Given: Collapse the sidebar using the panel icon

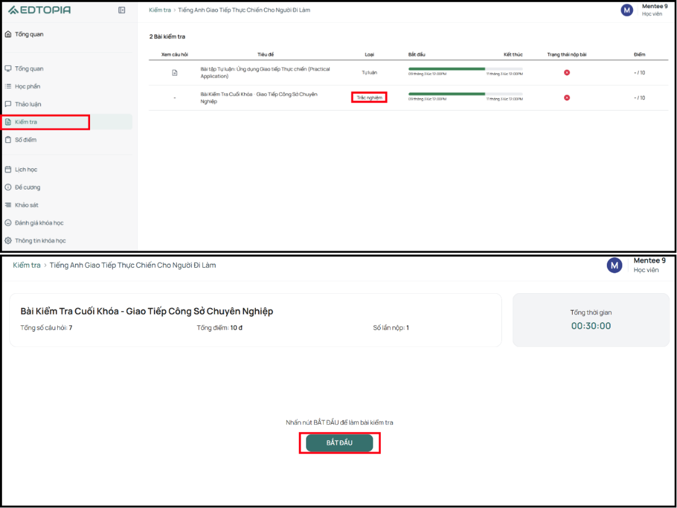Looking at the screenshot, I should coord(122,10).
